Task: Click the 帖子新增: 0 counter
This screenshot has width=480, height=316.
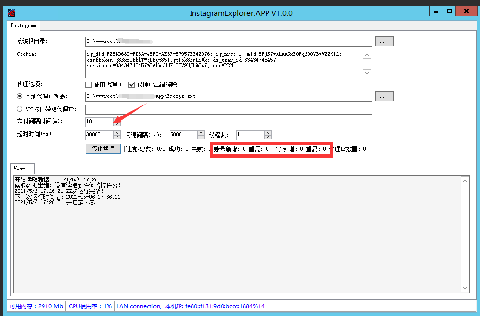Action: 287,149
